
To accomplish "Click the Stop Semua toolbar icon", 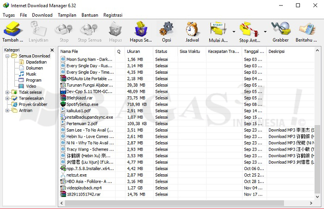I will tap(89, 29).
